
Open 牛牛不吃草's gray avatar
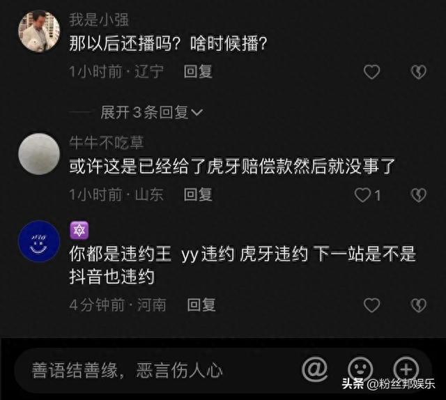click(x=39, y=154)
